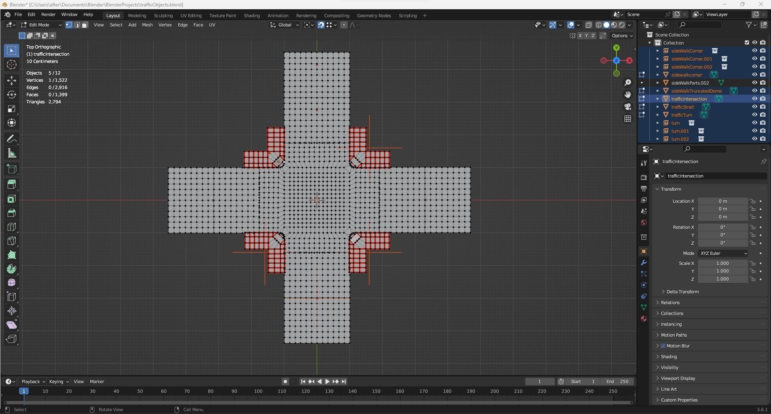Open the Edit Mode dropdown

pos(41,25)
